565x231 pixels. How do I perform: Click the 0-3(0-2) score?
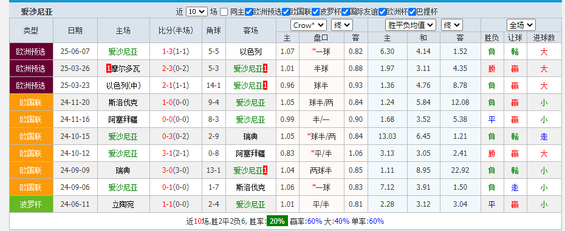click(x=176, y=137)
